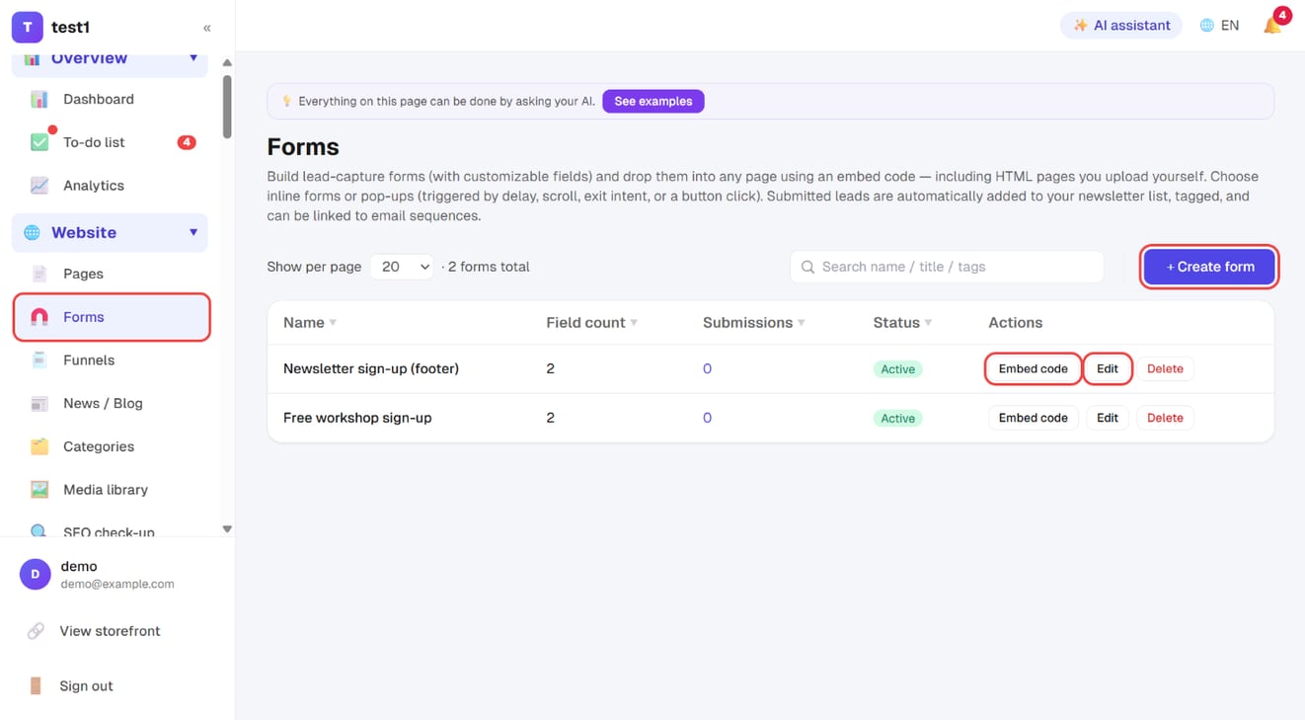Click the globe language icon

click(1206, 26)
